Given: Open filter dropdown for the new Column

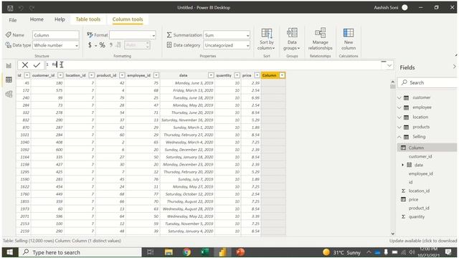Looking at the screenshot, I should click(282, 75).
